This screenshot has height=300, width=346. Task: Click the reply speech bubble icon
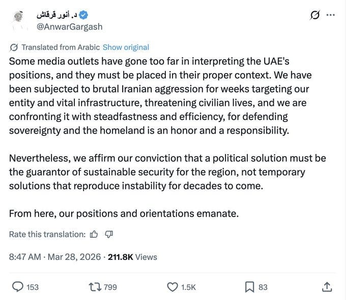click(x=17, y=287)
